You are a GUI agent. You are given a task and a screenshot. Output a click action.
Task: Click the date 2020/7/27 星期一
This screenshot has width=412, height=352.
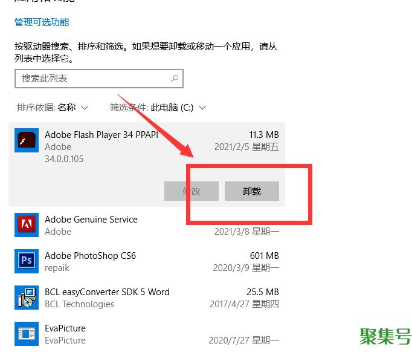point(244,341)
